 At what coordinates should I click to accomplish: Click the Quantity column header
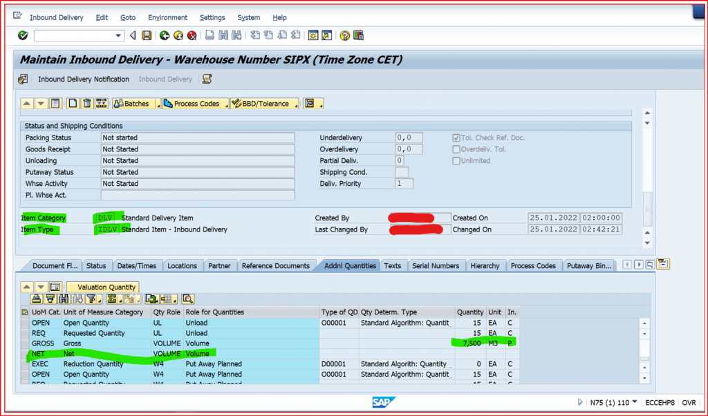coord(470,312)
